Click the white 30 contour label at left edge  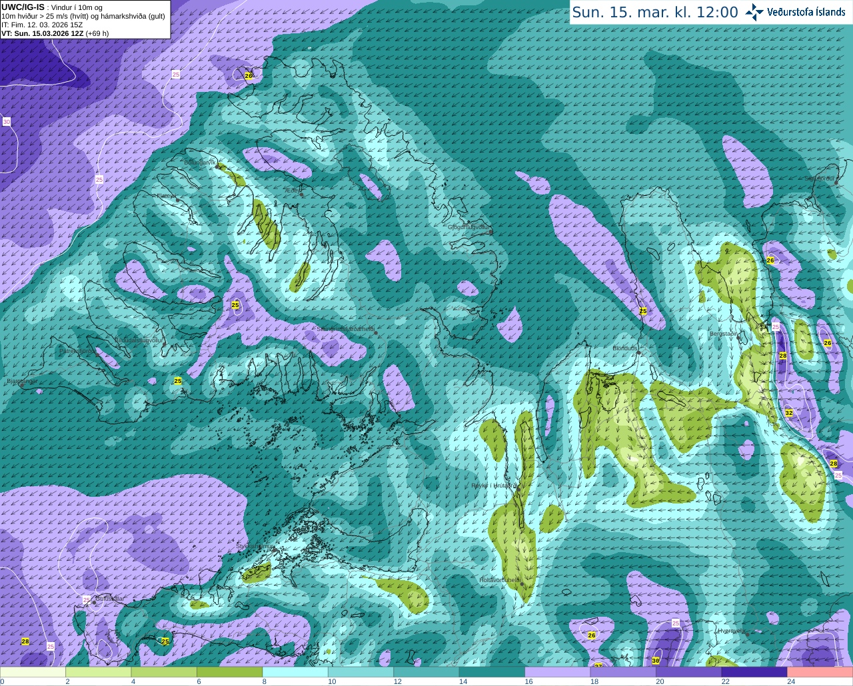pos(7,122)
